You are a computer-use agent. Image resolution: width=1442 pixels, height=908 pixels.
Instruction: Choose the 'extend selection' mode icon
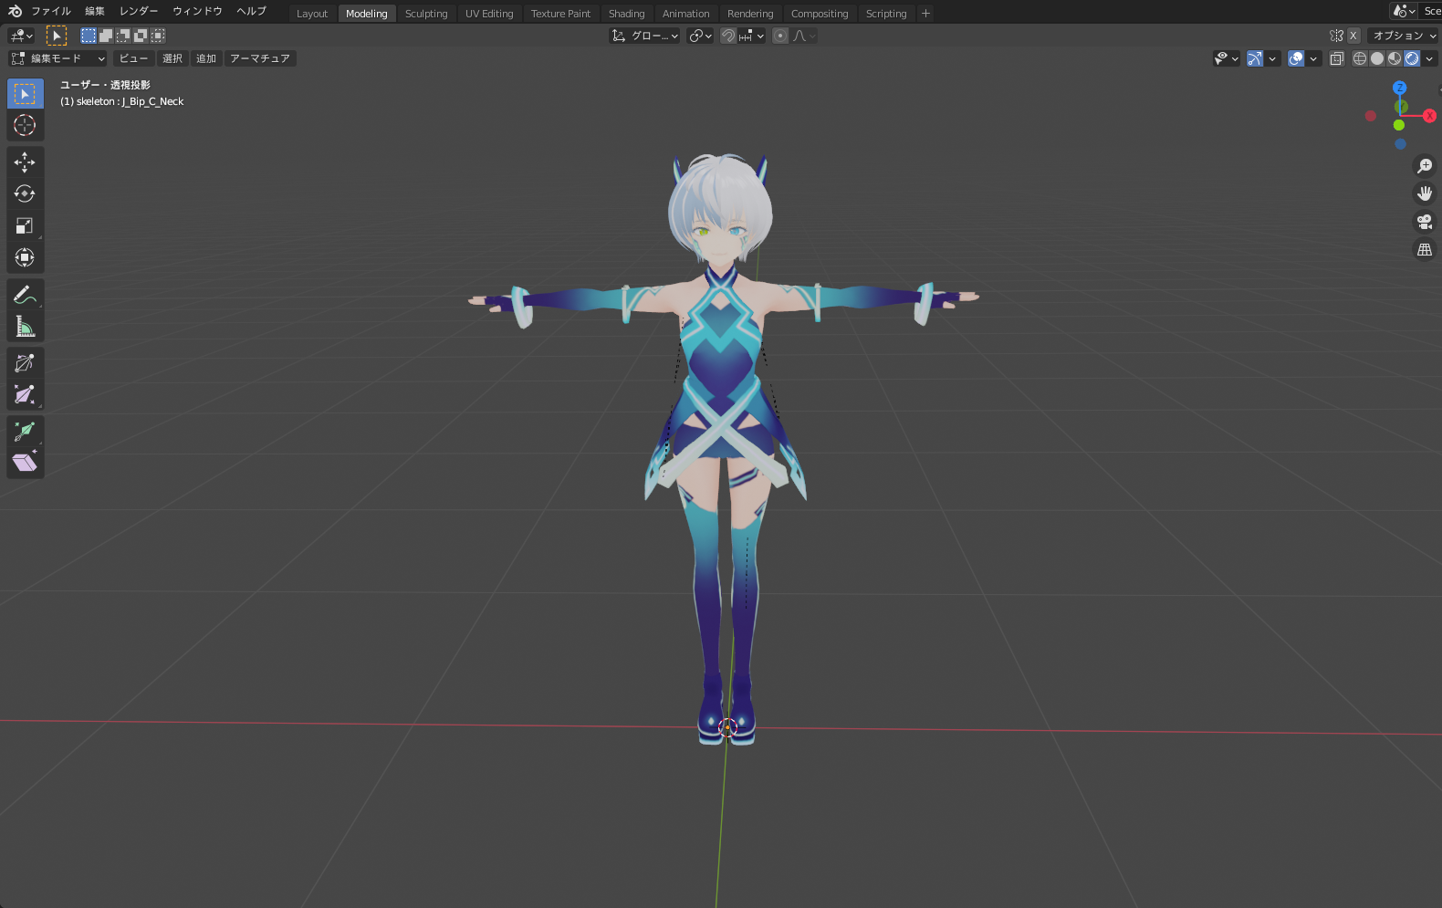coord(106,36)
